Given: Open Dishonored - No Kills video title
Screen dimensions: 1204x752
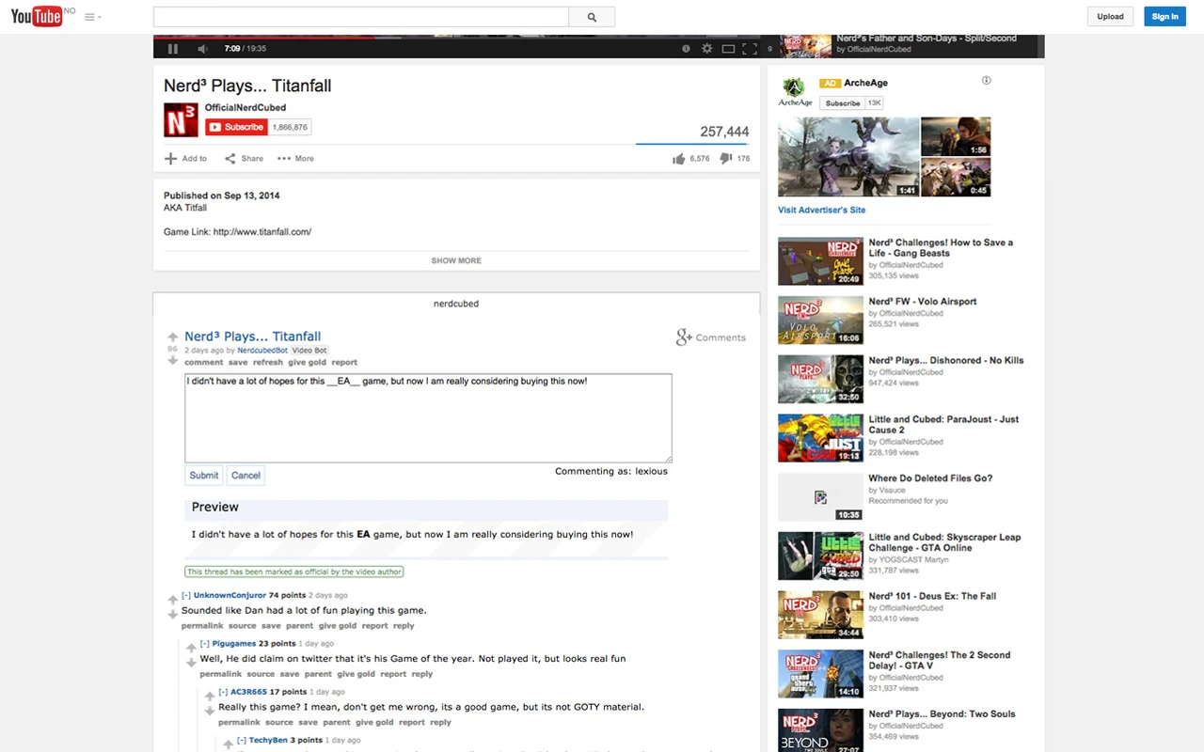Looking at the screenshot, I should click(945, 361).
